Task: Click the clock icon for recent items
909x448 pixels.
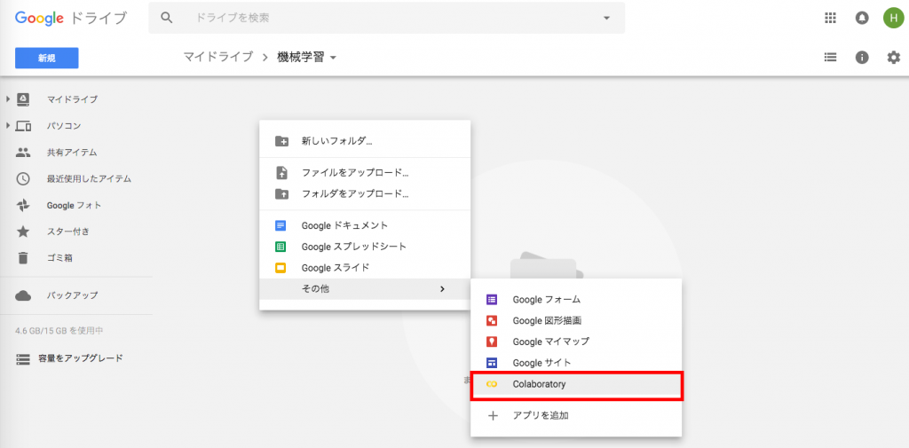Action: click(x=23, y=178)
